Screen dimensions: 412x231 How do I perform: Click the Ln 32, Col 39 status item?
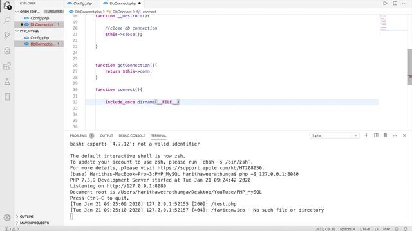pyautogui.click(x=324, y=229)
